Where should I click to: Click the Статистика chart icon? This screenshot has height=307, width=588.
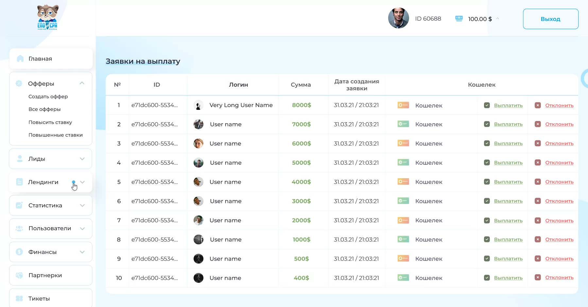point(19,205)
